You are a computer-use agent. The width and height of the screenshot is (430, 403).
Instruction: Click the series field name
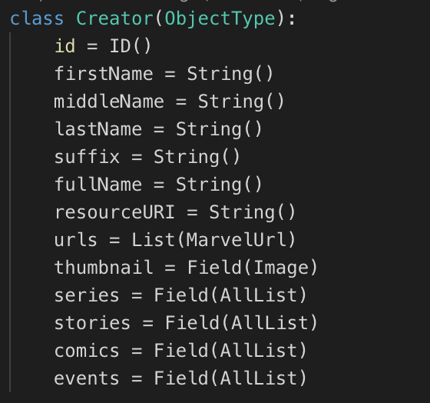(x=87, y=295)
